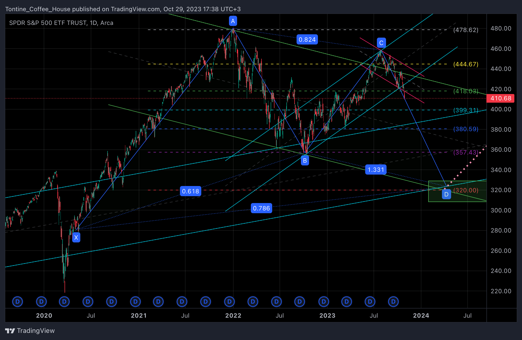
Task: Click the dividend marker above the Jul 2022 label
Action: [x=276, y=302]
